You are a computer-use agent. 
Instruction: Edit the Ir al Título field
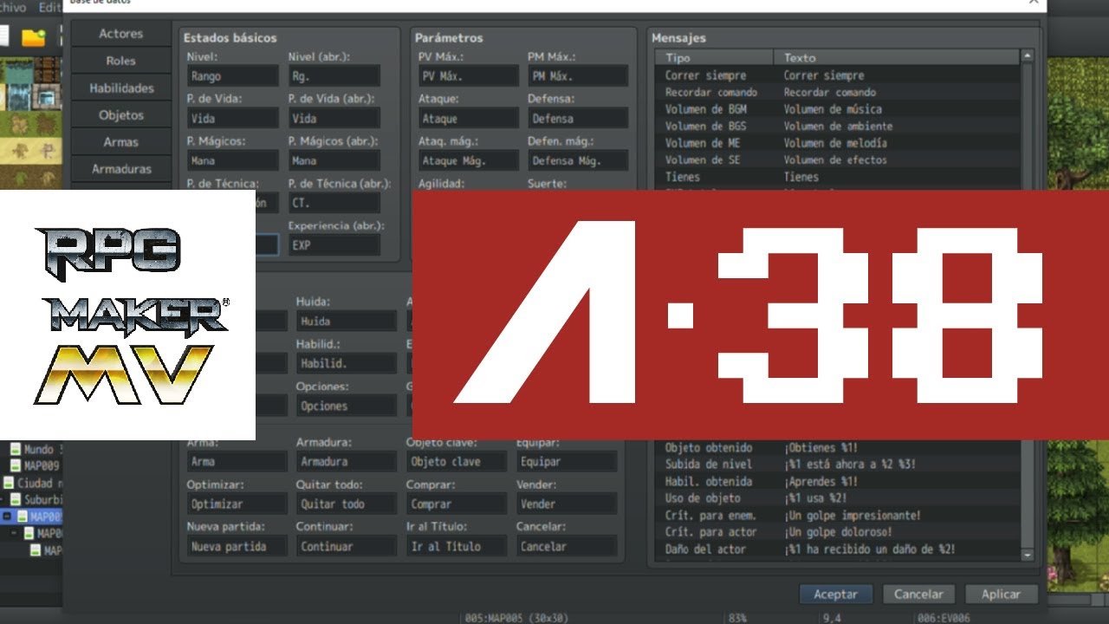(x=456, y=546)
